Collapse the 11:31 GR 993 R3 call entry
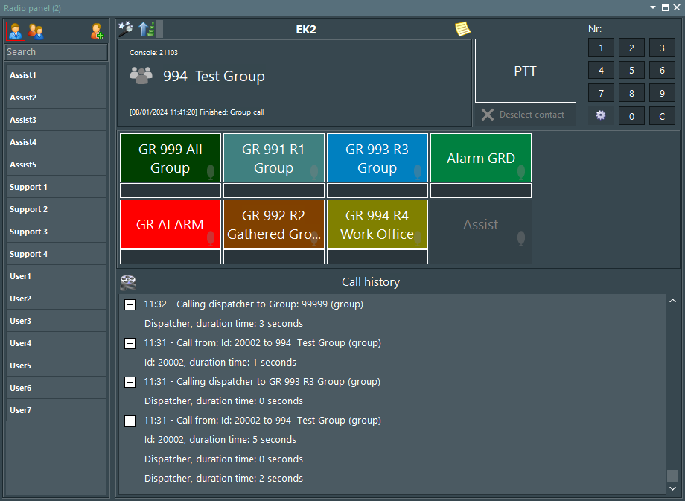Viewport: 685px width, 501px height. point(130,382)
